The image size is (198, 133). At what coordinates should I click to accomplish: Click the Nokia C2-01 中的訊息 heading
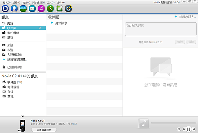19,76
